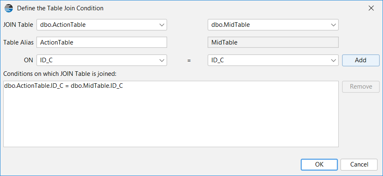Click the 'Define the Table Join Condition' title text
Image resolution: width=383 pixels, height=176 pixels.
[60, 8]
